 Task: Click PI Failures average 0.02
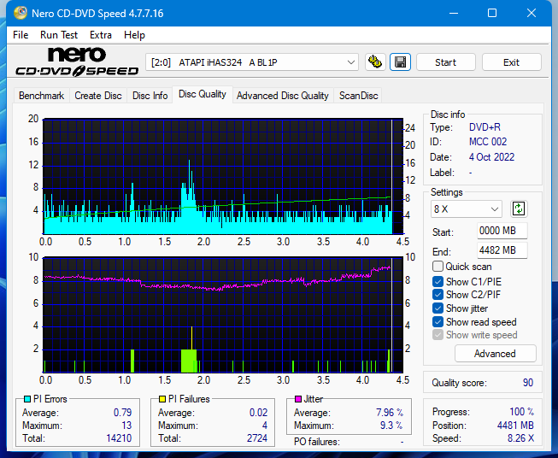pos(258,413)
